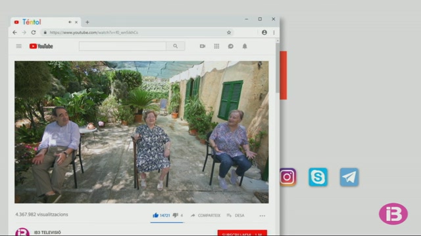Maximize the browser window
421x236 pixels.
pos(260,19)
